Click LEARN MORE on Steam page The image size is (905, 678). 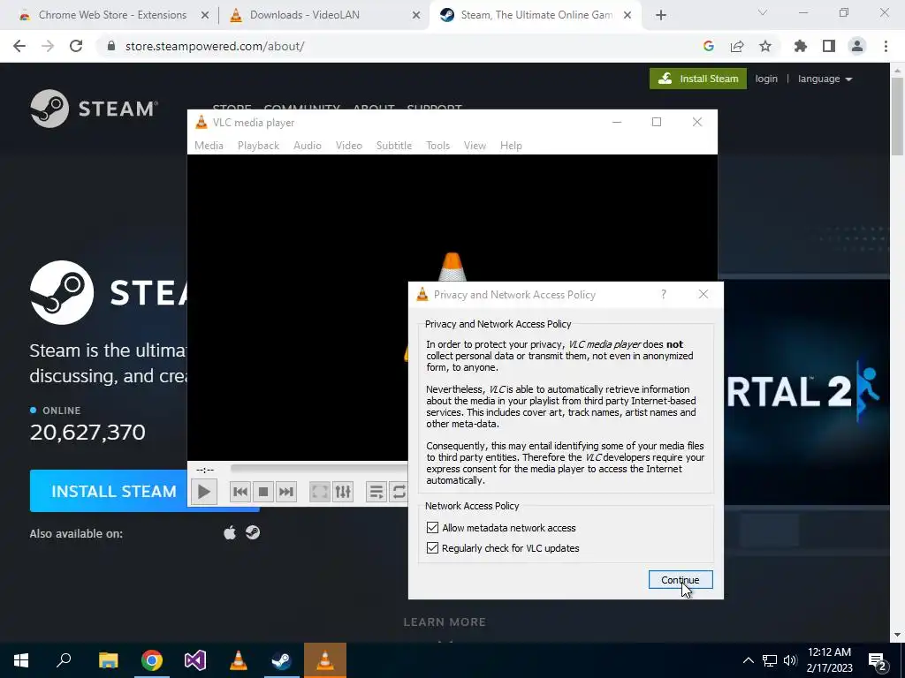tap(445, 621)
